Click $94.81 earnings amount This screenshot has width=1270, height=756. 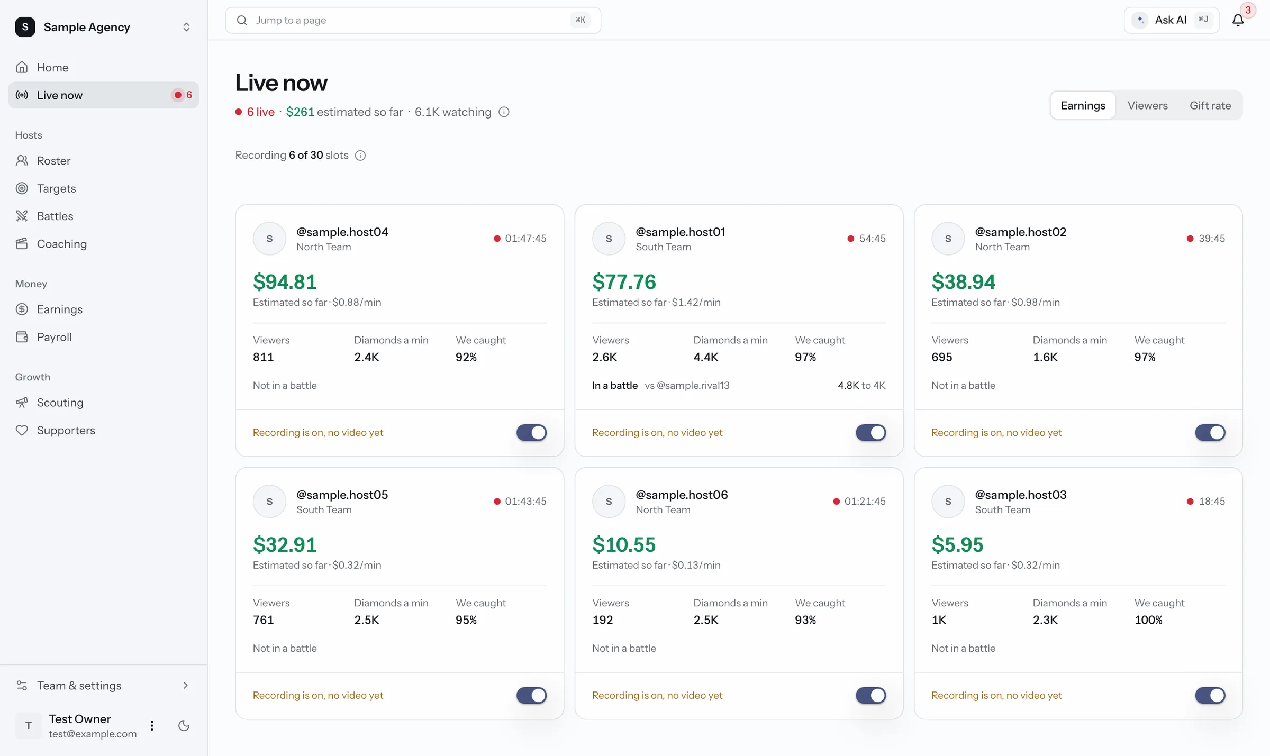285,281
